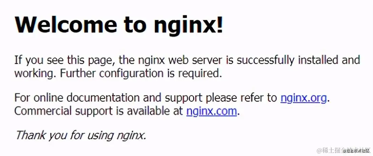Screen dimensions: 373x156
Task: Click the words 'installed and'
Action: coord(329,60)
